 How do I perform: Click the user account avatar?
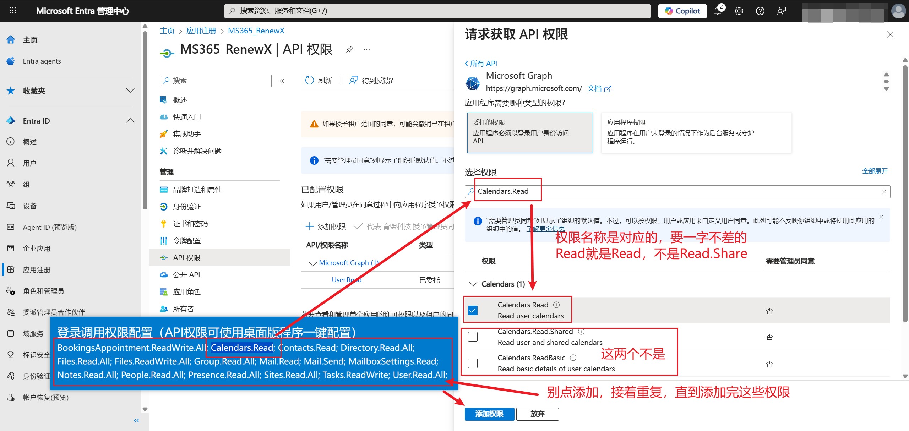899,11
